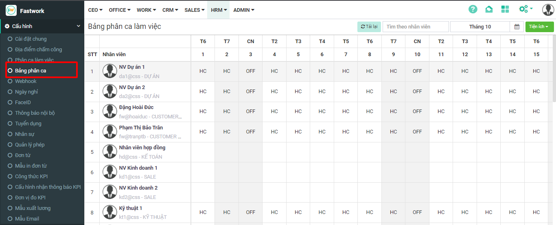Click the Tải lại reload button
The height and width of the screenshot is (225, 556).
[369, 27]
